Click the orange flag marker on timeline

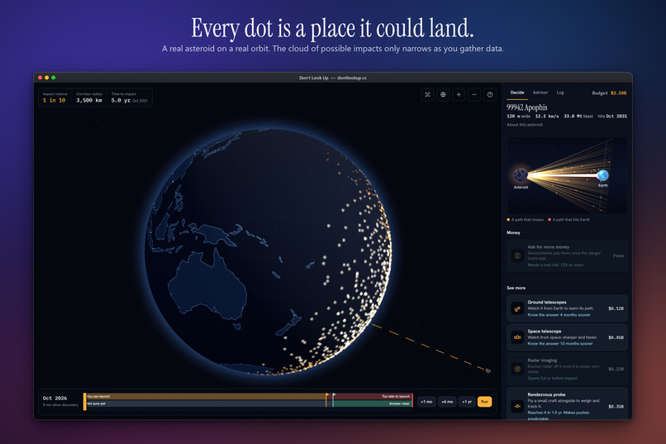(x=326, y=399)
